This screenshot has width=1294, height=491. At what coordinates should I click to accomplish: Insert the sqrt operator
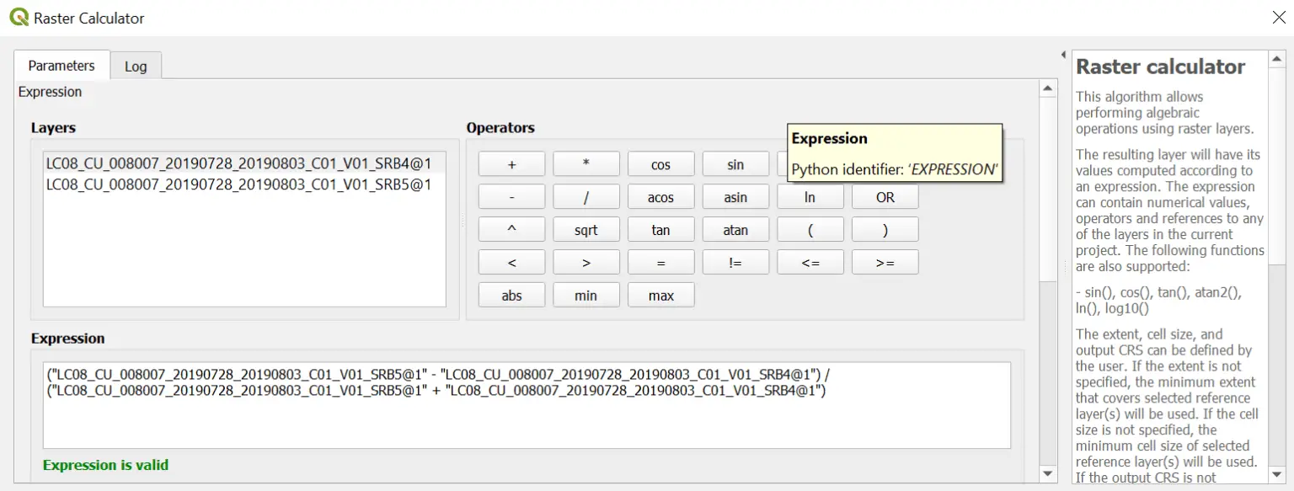tap(586, 229)
